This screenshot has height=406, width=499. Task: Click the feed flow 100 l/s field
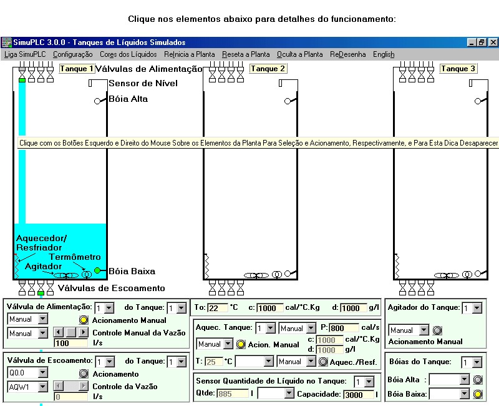(x=71, y=343)
